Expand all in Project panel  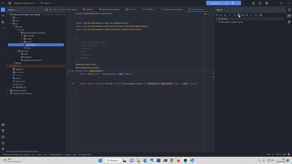pos(51,10)
